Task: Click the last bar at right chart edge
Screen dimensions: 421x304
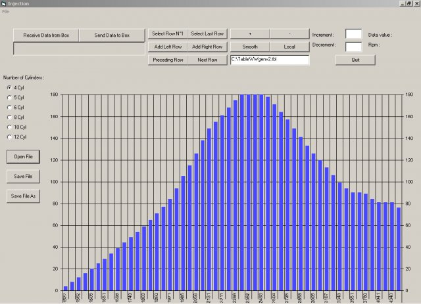Action: 399,249
